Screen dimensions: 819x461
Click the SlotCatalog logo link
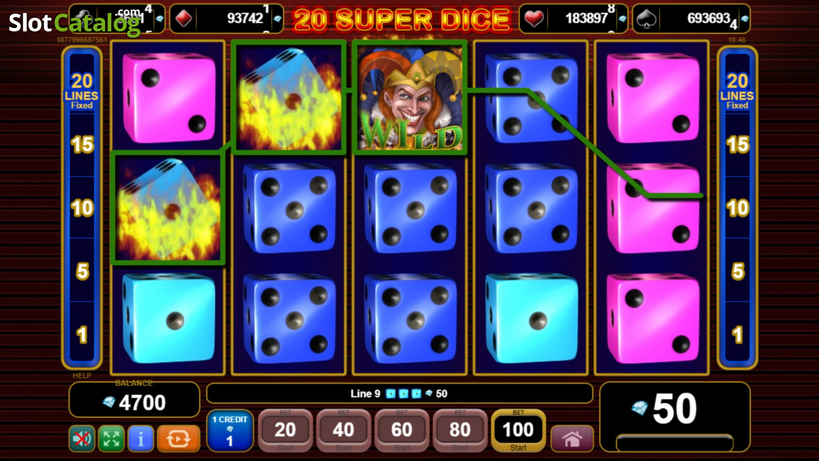tap(75, 23)
